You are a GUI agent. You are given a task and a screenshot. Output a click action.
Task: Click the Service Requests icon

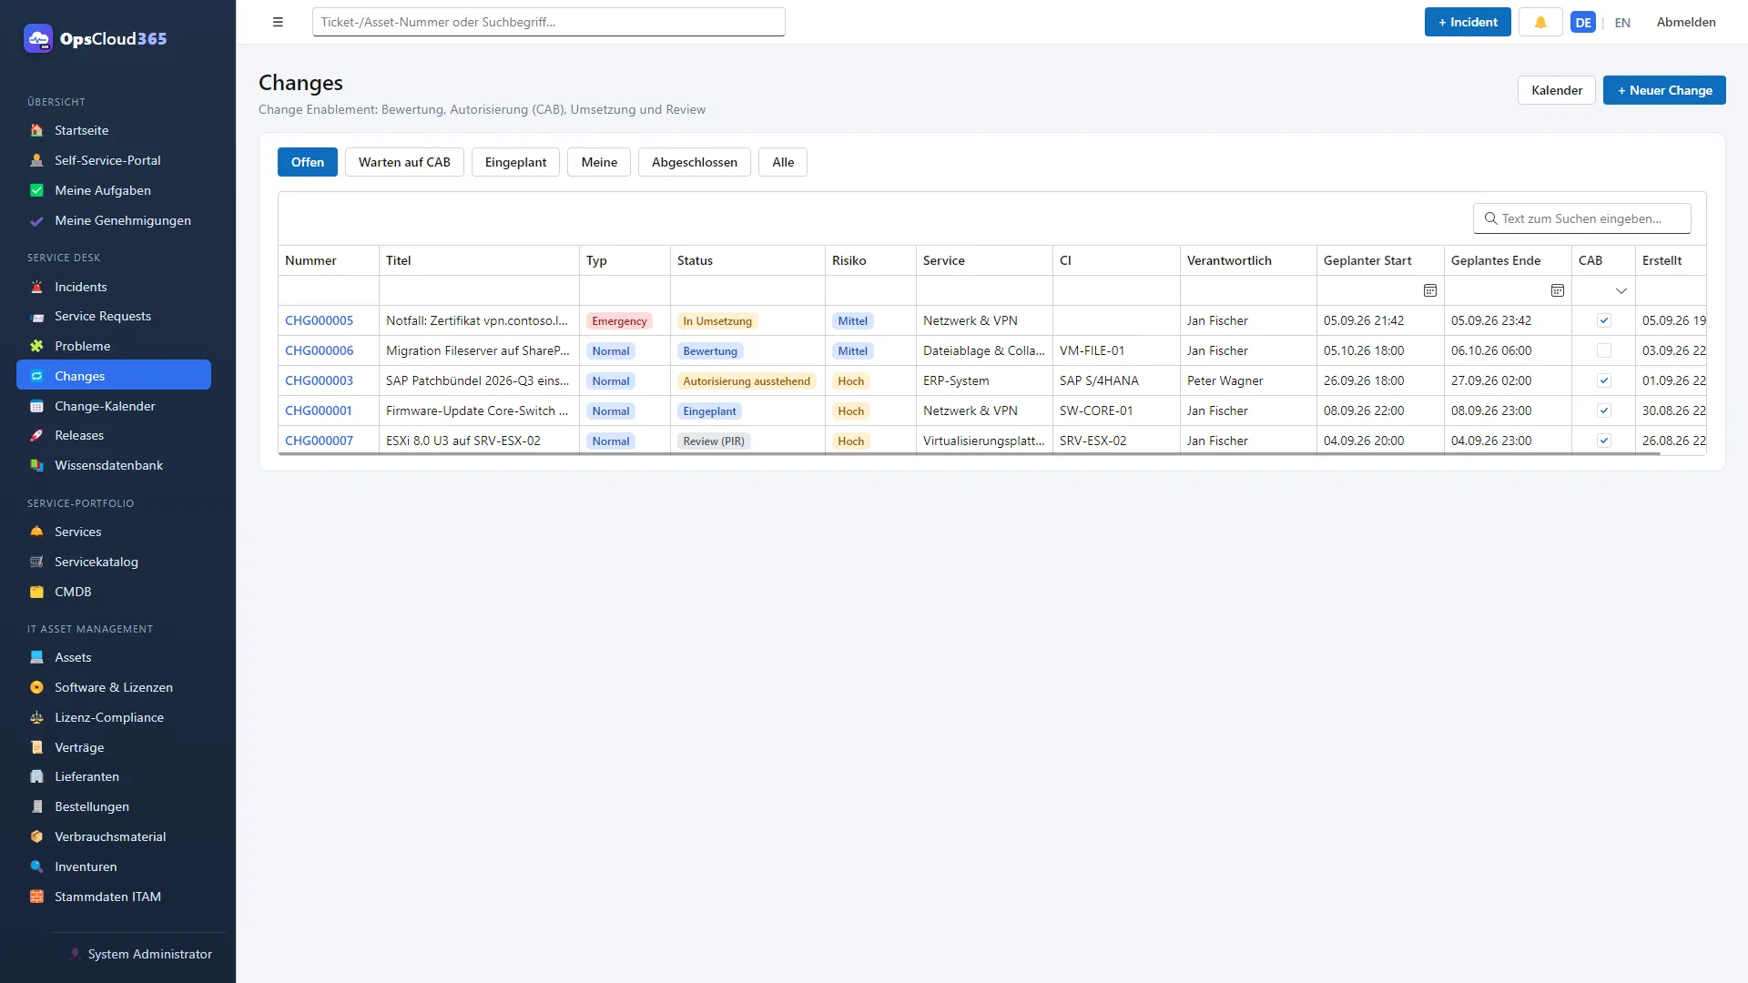point(36,317)
